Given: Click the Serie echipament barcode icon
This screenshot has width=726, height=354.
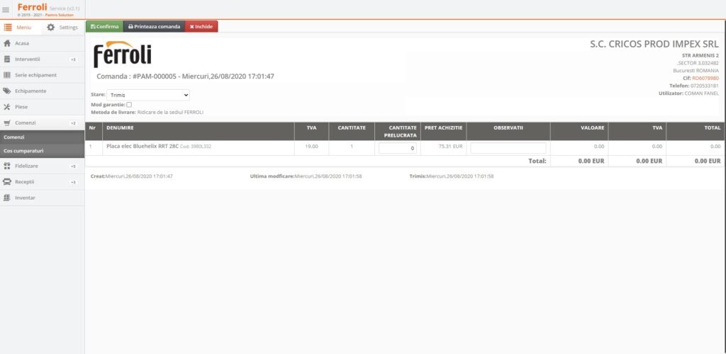Looking at the screenshot, I should (7, 75).
